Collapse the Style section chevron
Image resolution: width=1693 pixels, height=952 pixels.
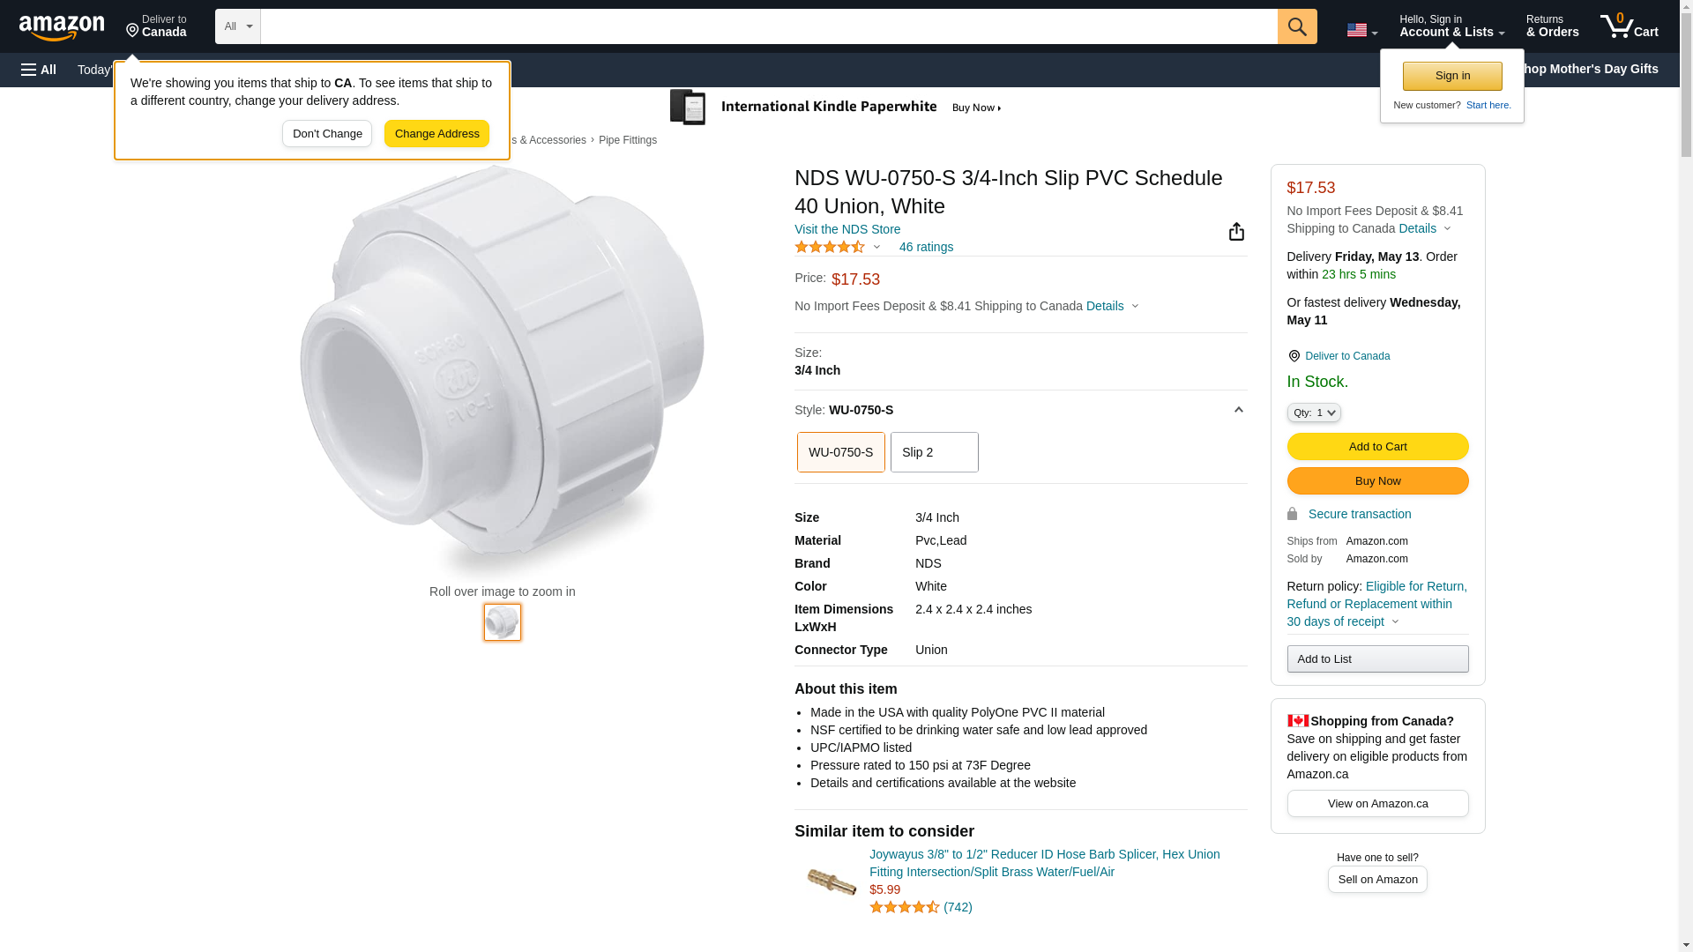[x=1238, y=410]
